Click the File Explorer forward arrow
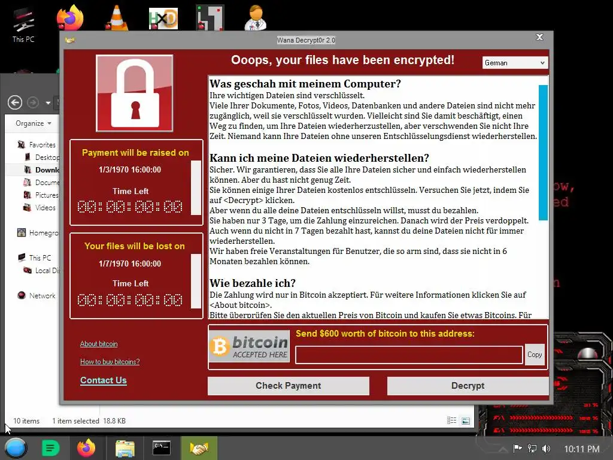 [x=33, y=102]
